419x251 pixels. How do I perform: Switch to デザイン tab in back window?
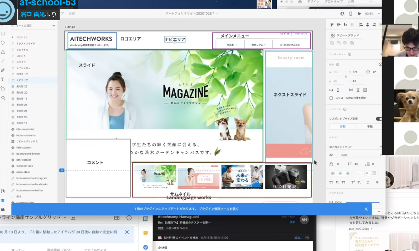point(313,2)
